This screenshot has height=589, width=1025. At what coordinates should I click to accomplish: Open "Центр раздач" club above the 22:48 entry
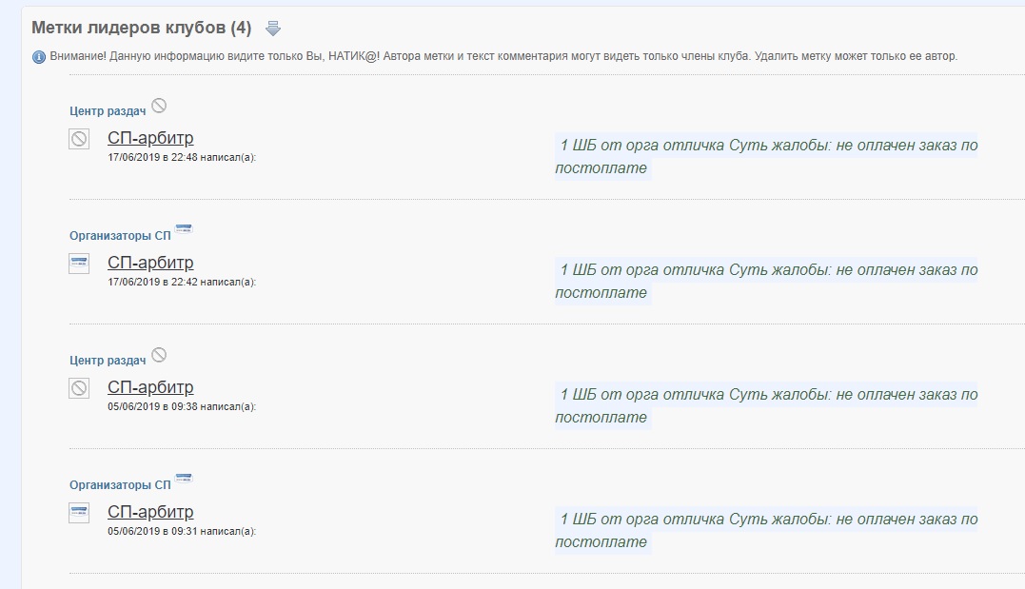coord(108,111)
